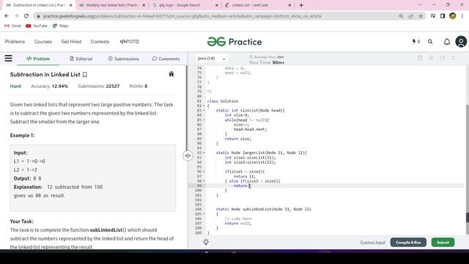The width and height of the screenshot is (469, 264).
Task: Open the Problems nav menu
Action: [x=15, y=42]
